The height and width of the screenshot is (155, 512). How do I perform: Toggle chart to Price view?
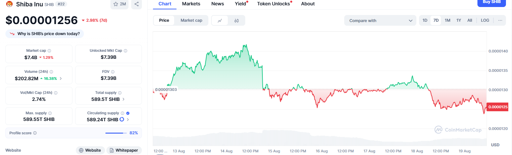pyautogui.click(x=164, y=20)
